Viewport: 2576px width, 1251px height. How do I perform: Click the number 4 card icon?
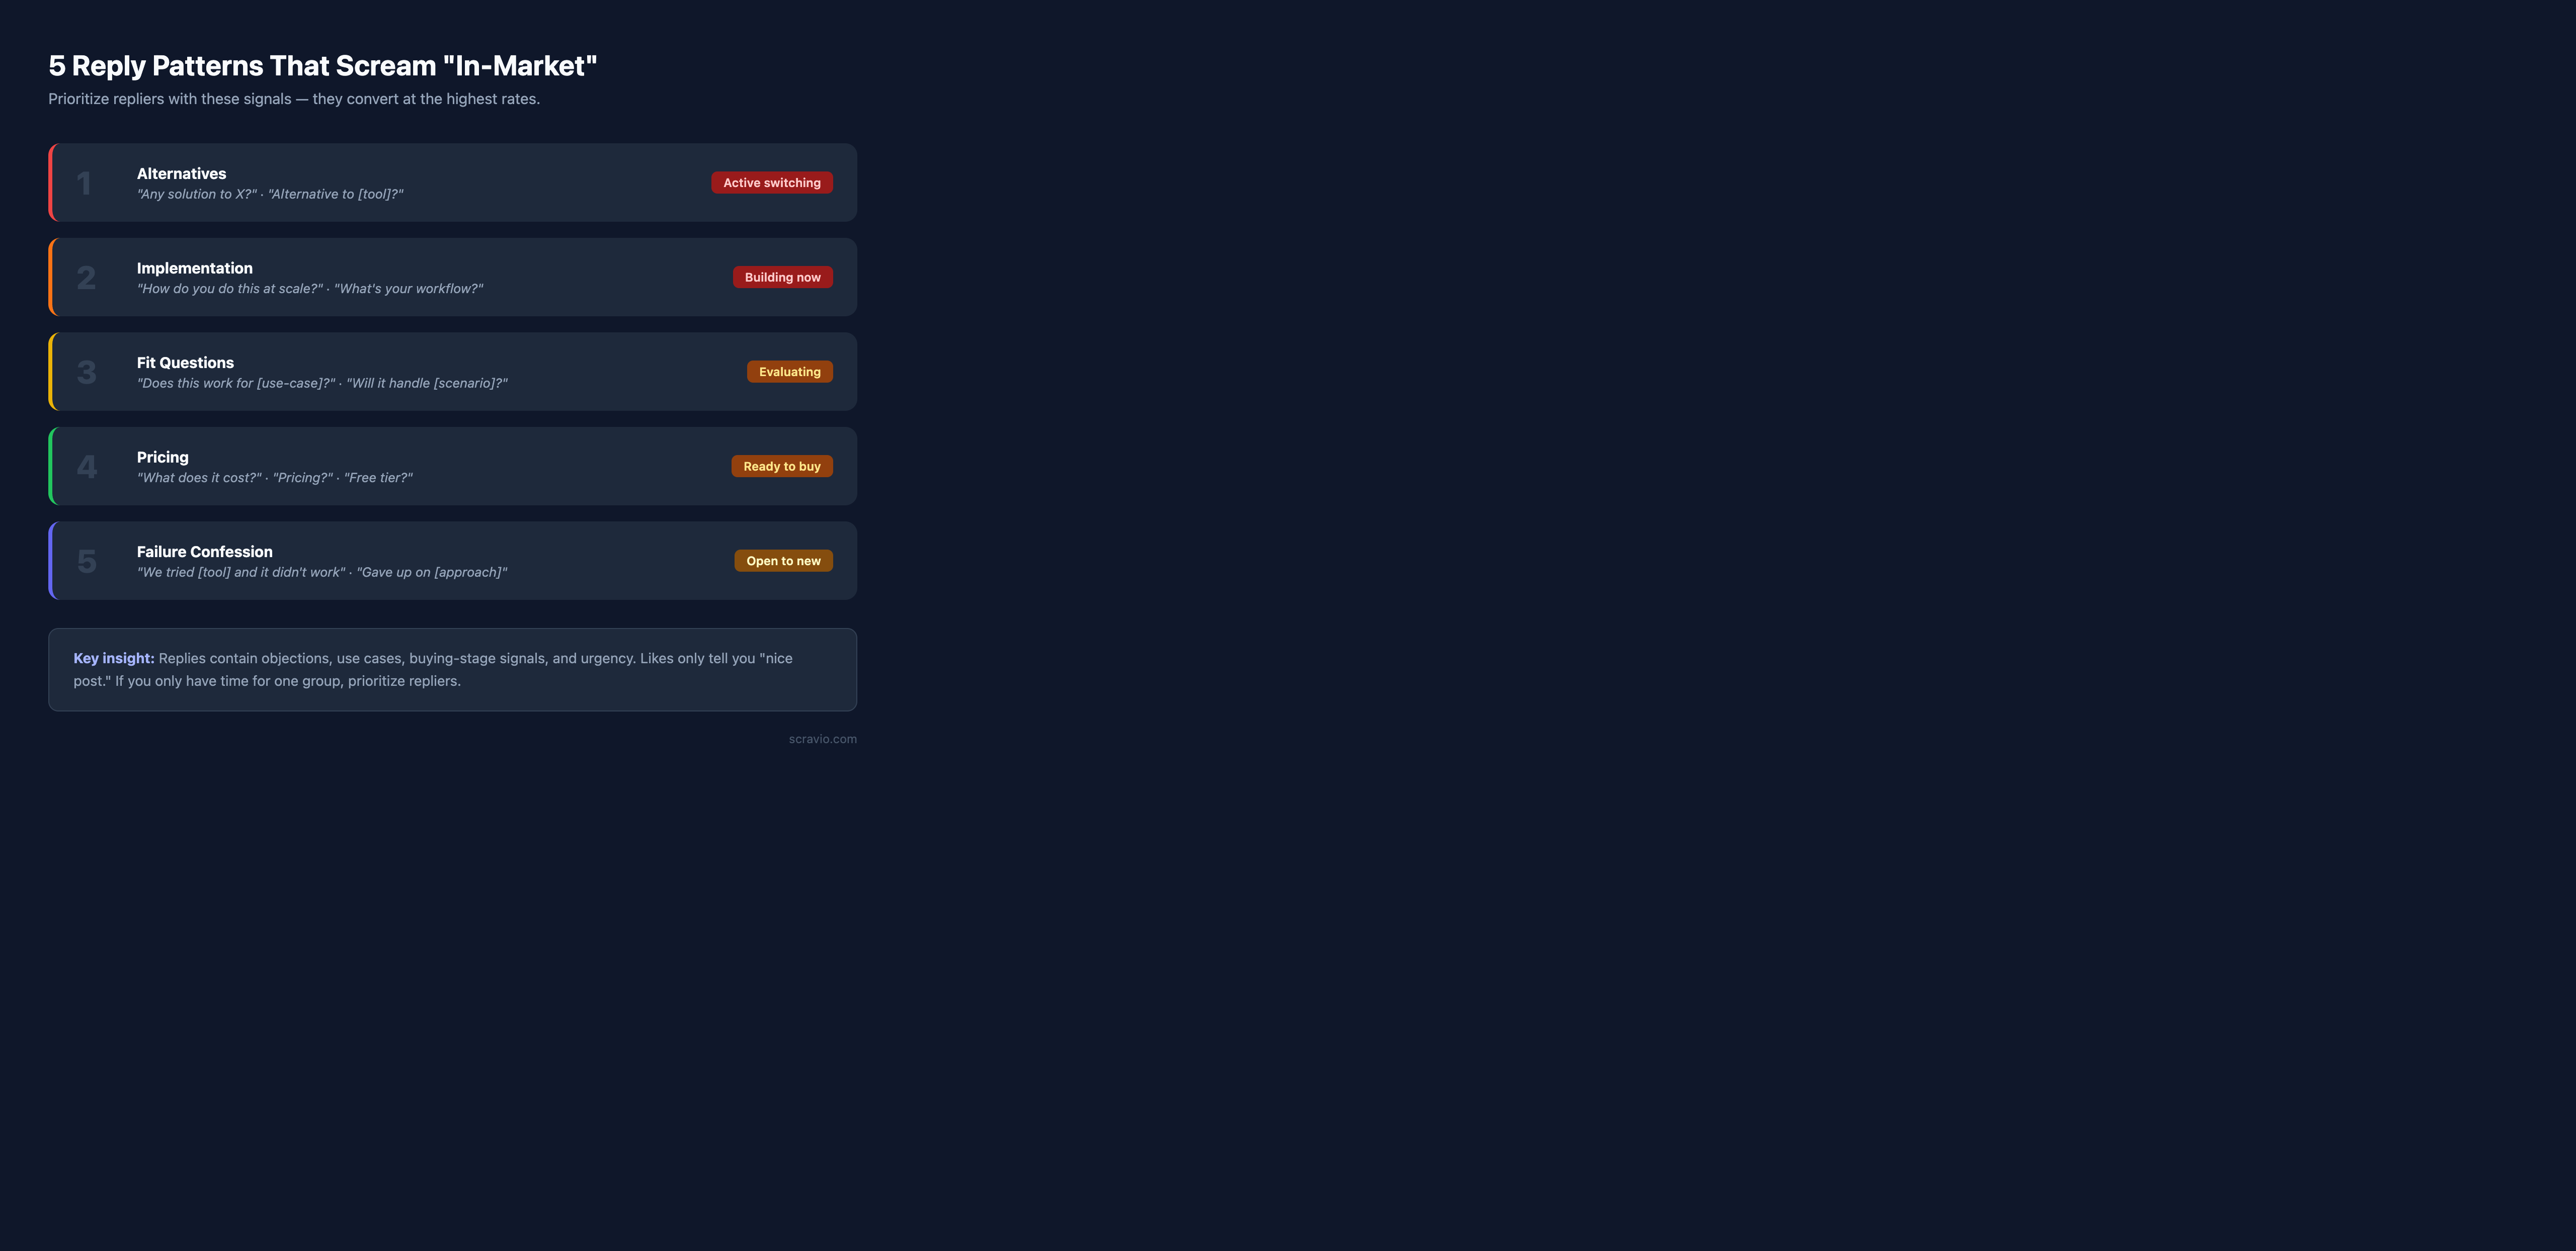86,467
